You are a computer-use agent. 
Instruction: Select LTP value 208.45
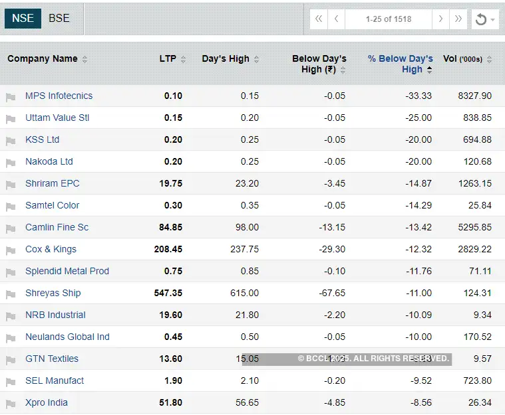pyautogui.click(x=168, y=249)
